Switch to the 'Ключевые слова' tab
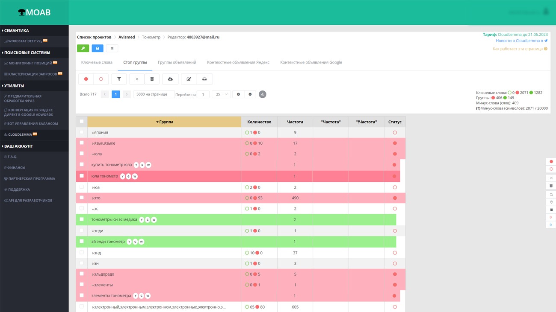 [x=97, y=62]
